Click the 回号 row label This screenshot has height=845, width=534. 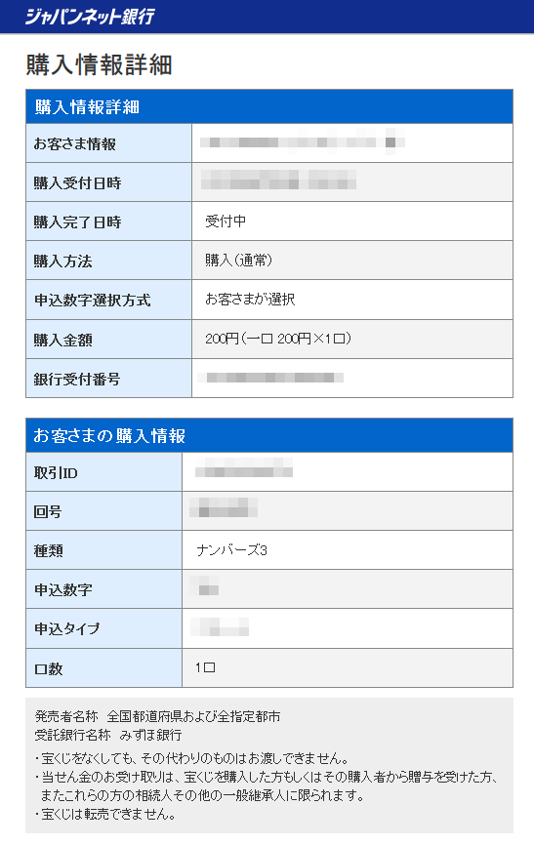click(x=48, y=511)
